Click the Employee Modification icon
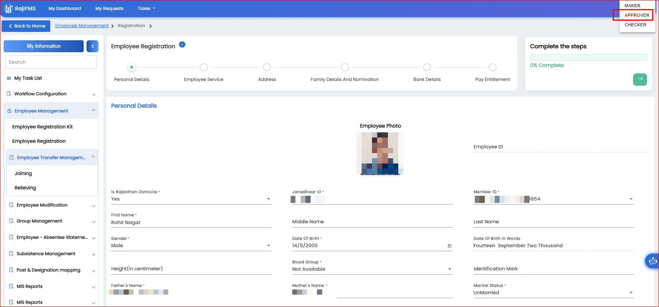This screenshot has width=659, height=307. click(x=11, y=205)
